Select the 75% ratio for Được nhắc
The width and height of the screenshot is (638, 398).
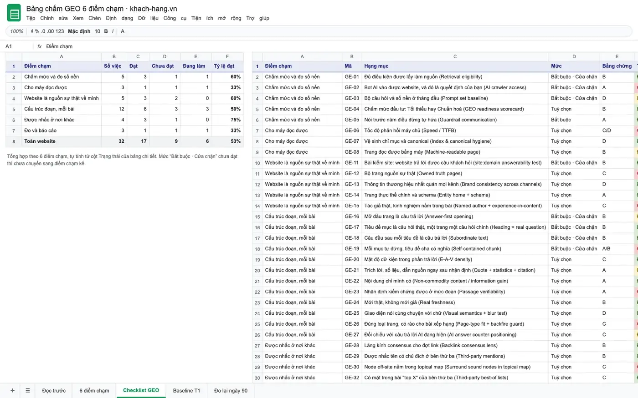pyautogui.click(x=227, y=120)
